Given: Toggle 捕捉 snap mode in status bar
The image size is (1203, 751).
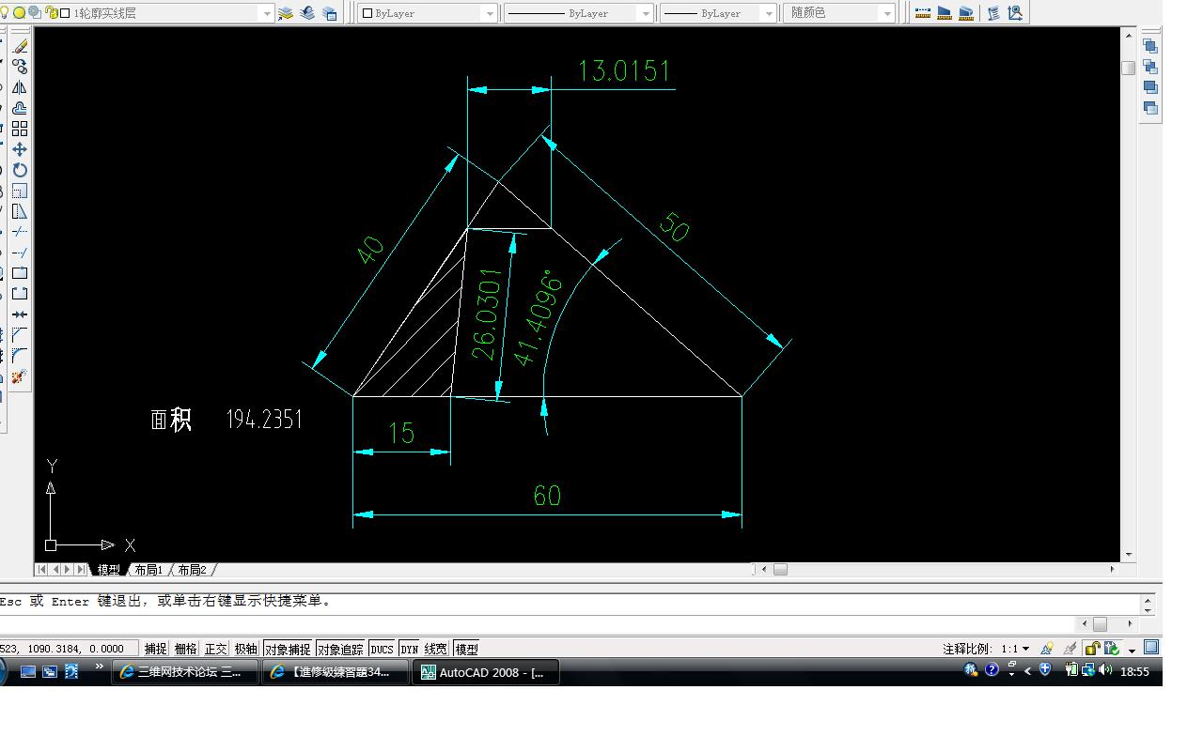Looking at the screenshot, I should point(156,649).
